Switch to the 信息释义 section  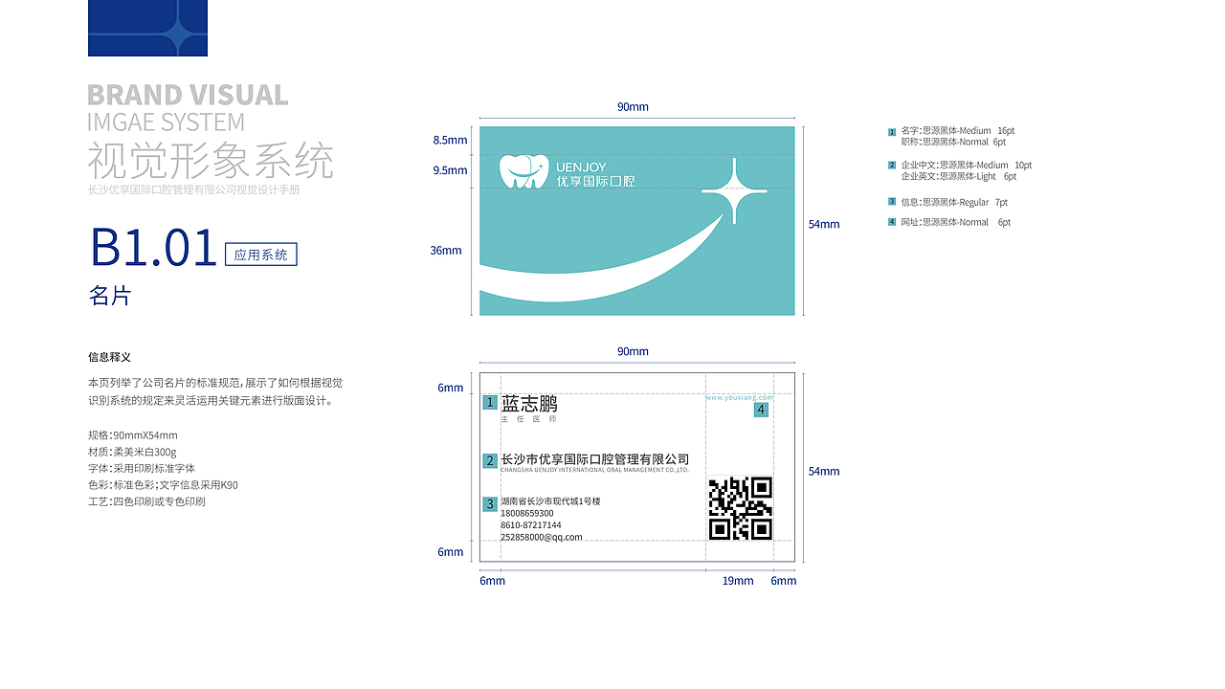click(x=108, y=356)
